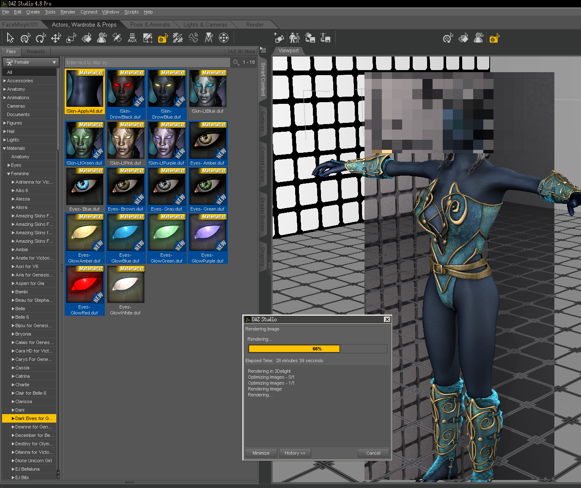This screenshot has height=488, width=581.
Task: Click the 66% render progress bar
Action: tap(317, 349)
